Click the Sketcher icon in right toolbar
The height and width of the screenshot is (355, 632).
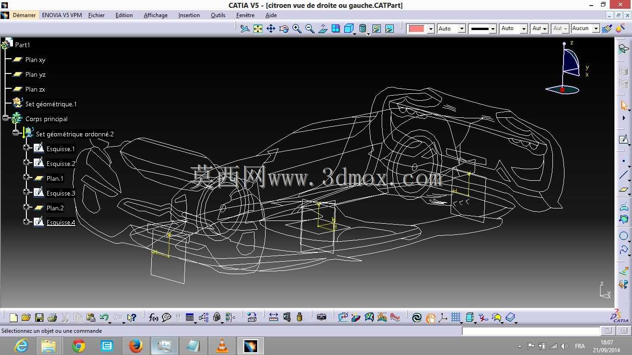tap(624, 139)
